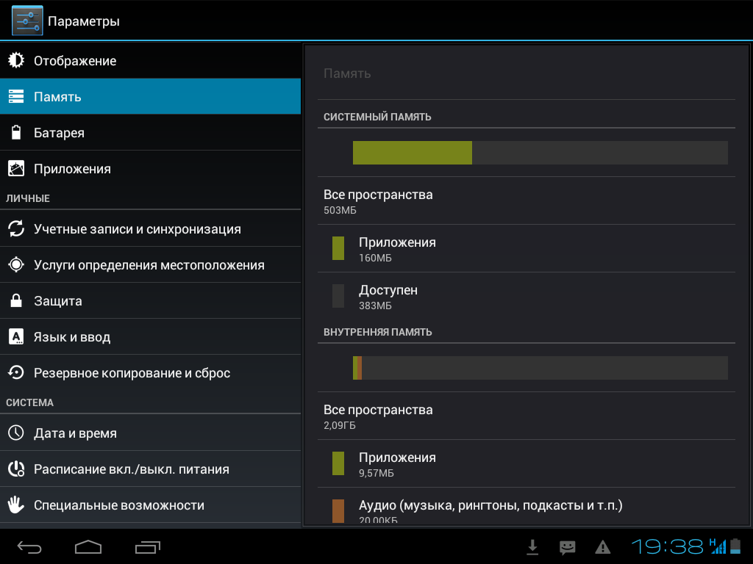Click the clock icon beside Дата и время

click(x=16, y=433)
